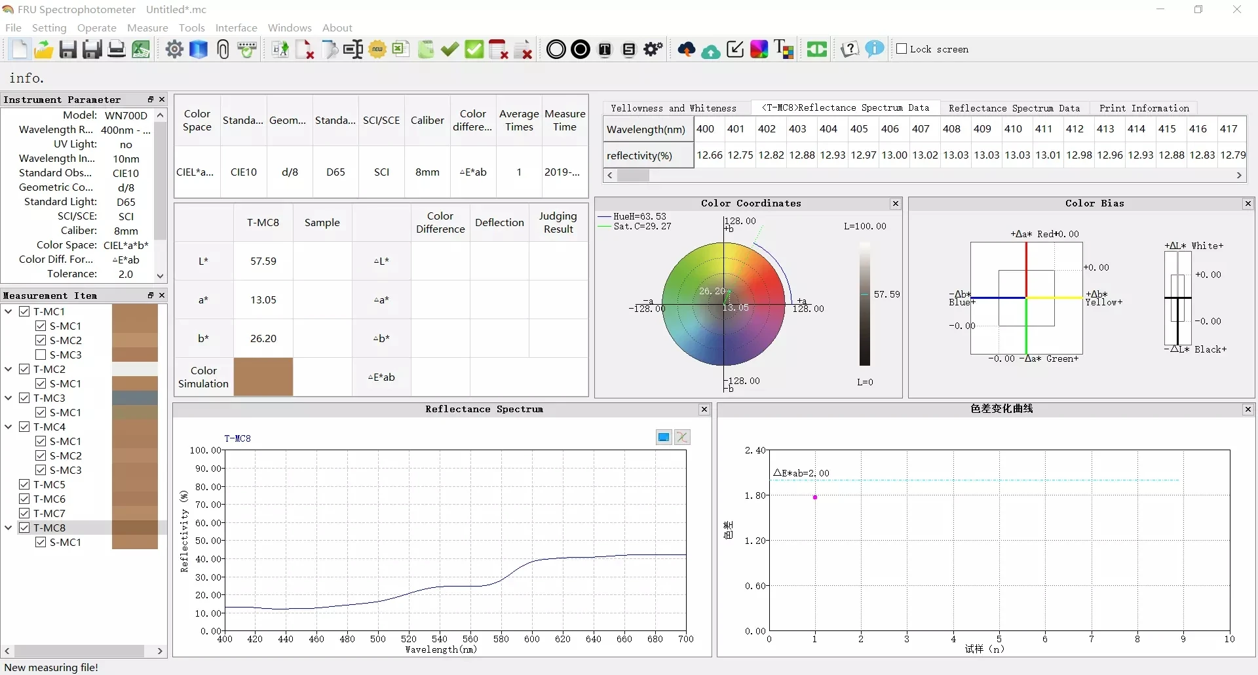Click the white calibration ring icon

click(556, 50)
